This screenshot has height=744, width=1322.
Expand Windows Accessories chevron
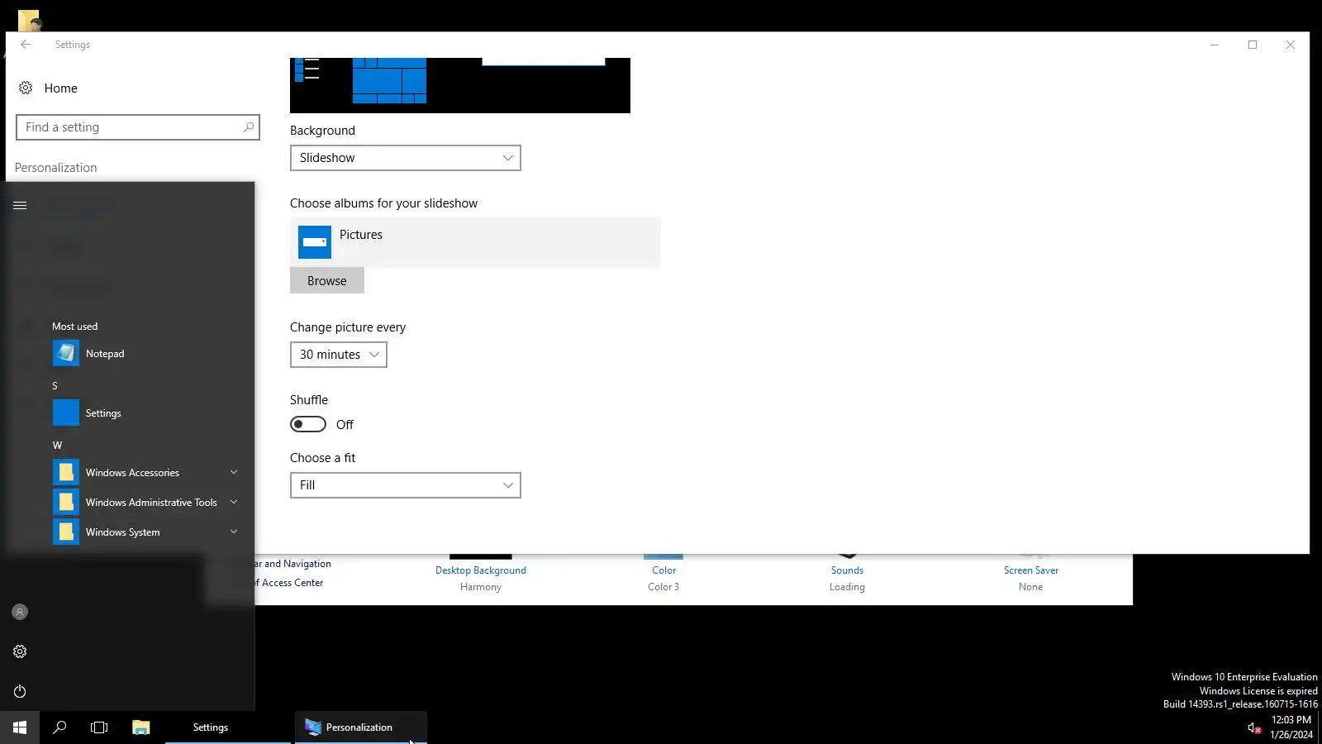coord(234,472)
